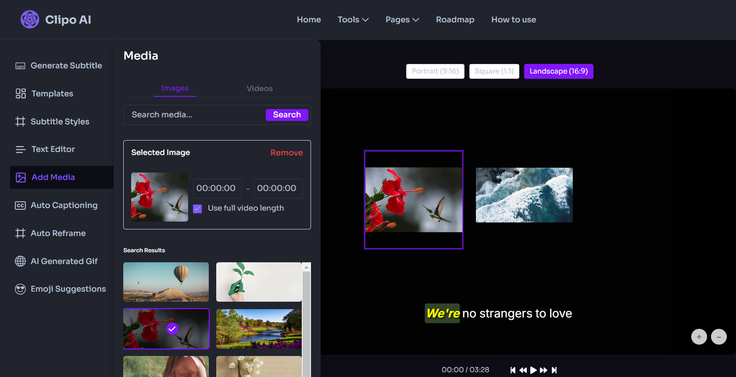Go to the Home page
Viewport: 736px width, 377px height.
click(309, 20)
